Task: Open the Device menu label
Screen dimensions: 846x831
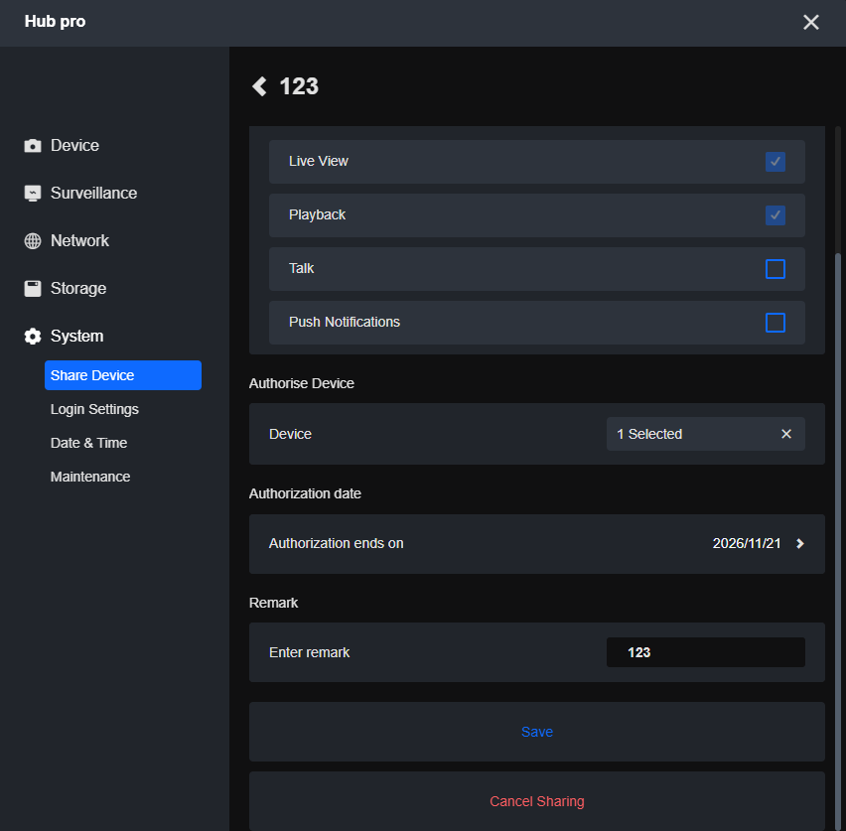Action: pos(75,146)
